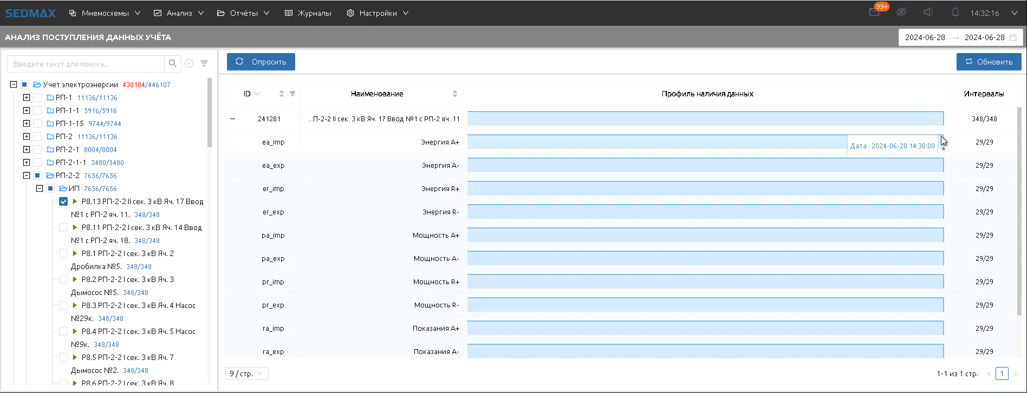Open the 9 / стр. page size dropdown
This screenshot has height=393, width=1027.
point(246,374)
